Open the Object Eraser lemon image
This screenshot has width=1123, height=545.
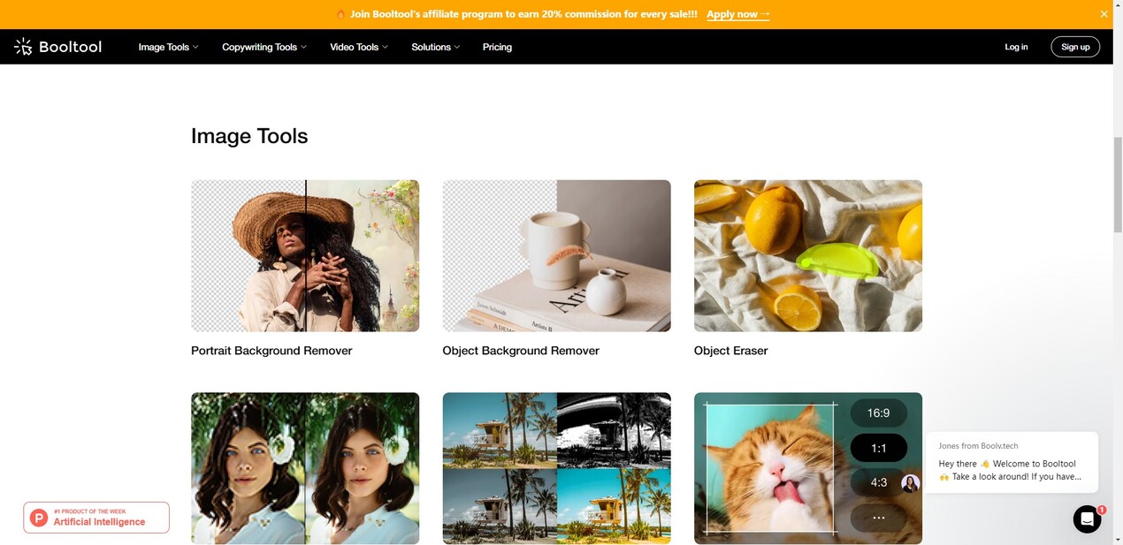[808, 256]
